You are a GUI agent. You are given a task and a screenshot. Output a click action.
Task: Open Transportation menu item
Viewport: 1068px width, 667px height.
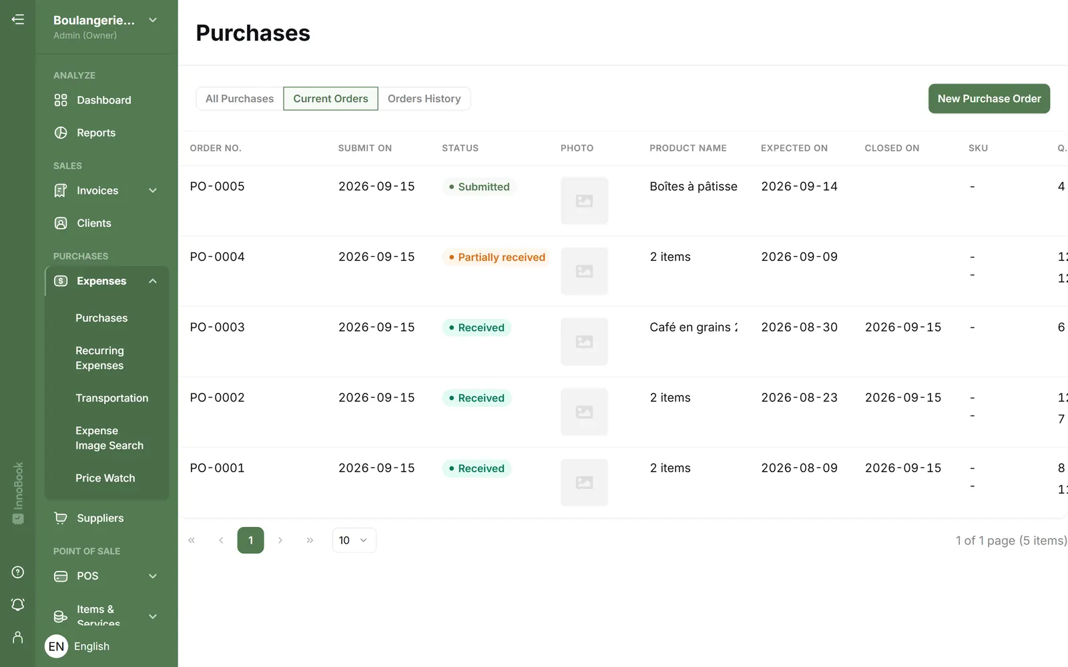(112, 398)
